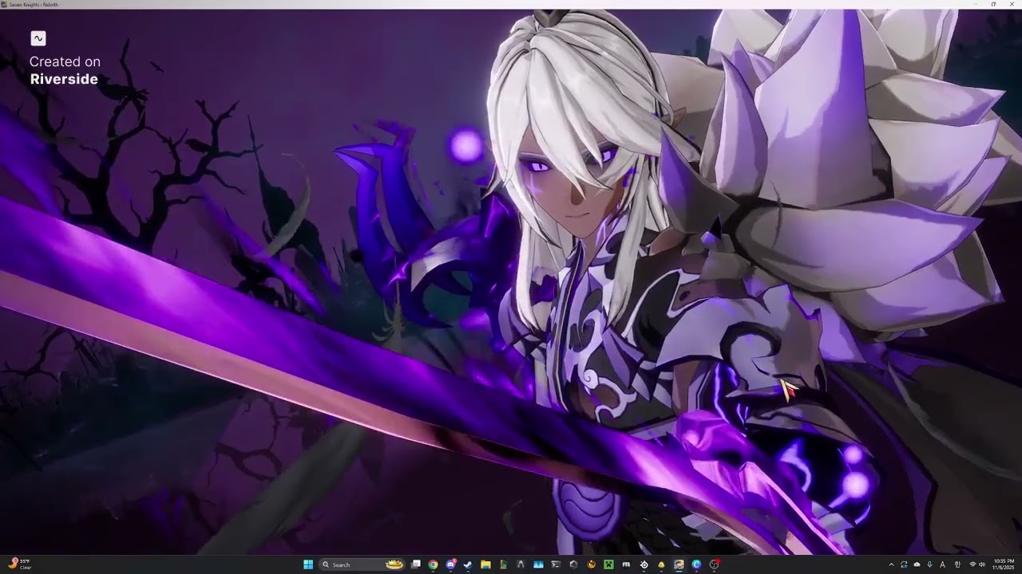
Task: Open the clock and date flyout
Action: (1004, 564)
